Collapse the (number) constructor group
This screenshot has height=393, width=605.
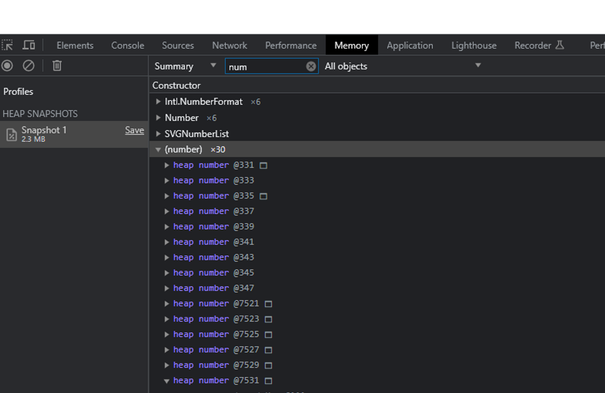(x=158, y=150)
